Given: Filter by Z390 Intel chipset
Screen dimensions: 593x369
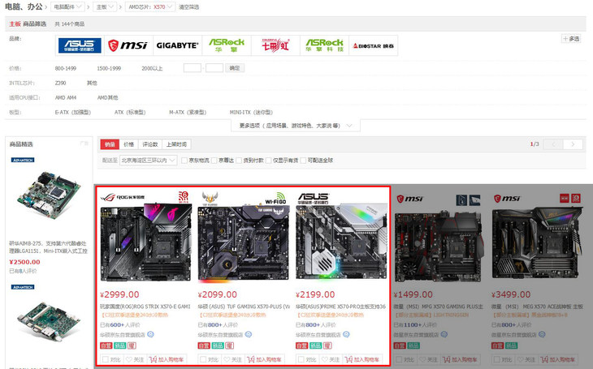Looking at the screenshot, I should pyautogui.click(x=60, y=83).
